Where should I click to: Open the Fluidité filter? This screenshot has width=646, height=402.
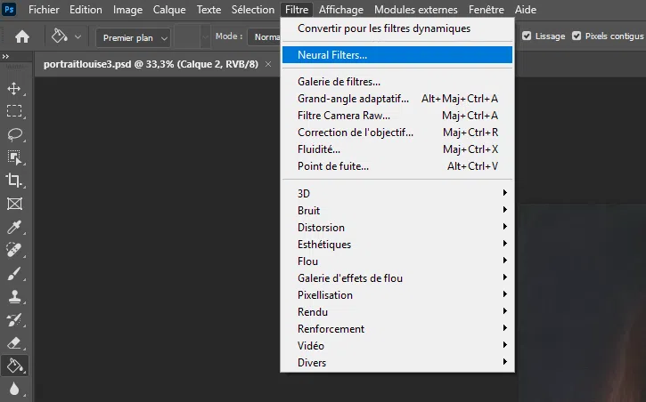pos(397,149)
